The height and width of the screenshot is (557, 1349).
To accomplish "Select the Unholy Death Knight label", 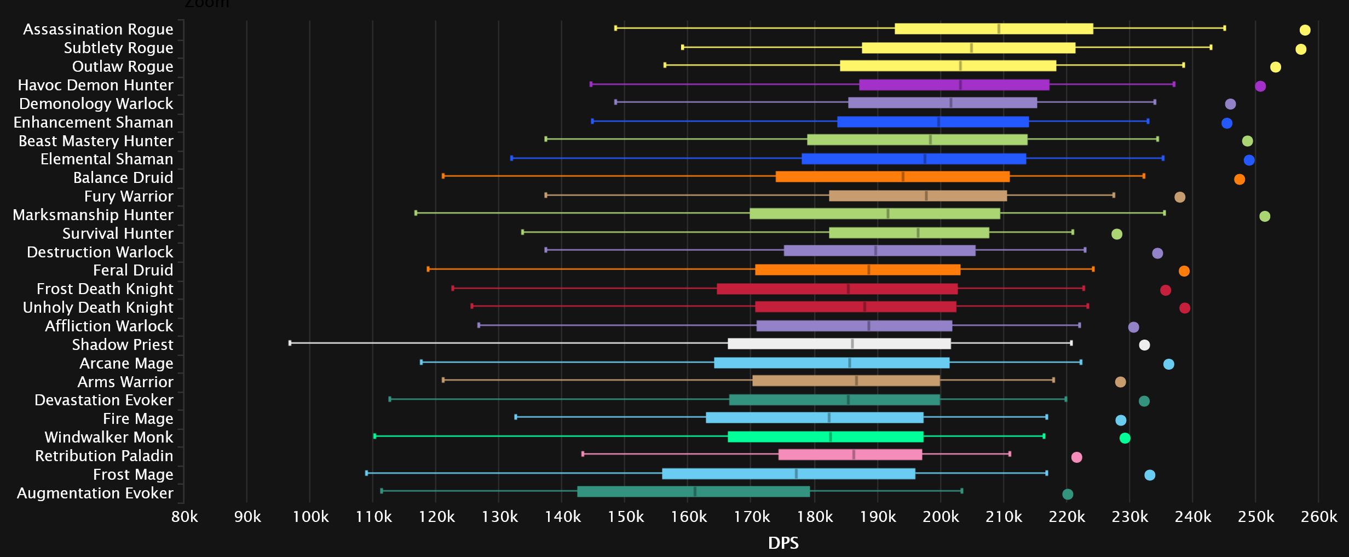I will point(98,307).
